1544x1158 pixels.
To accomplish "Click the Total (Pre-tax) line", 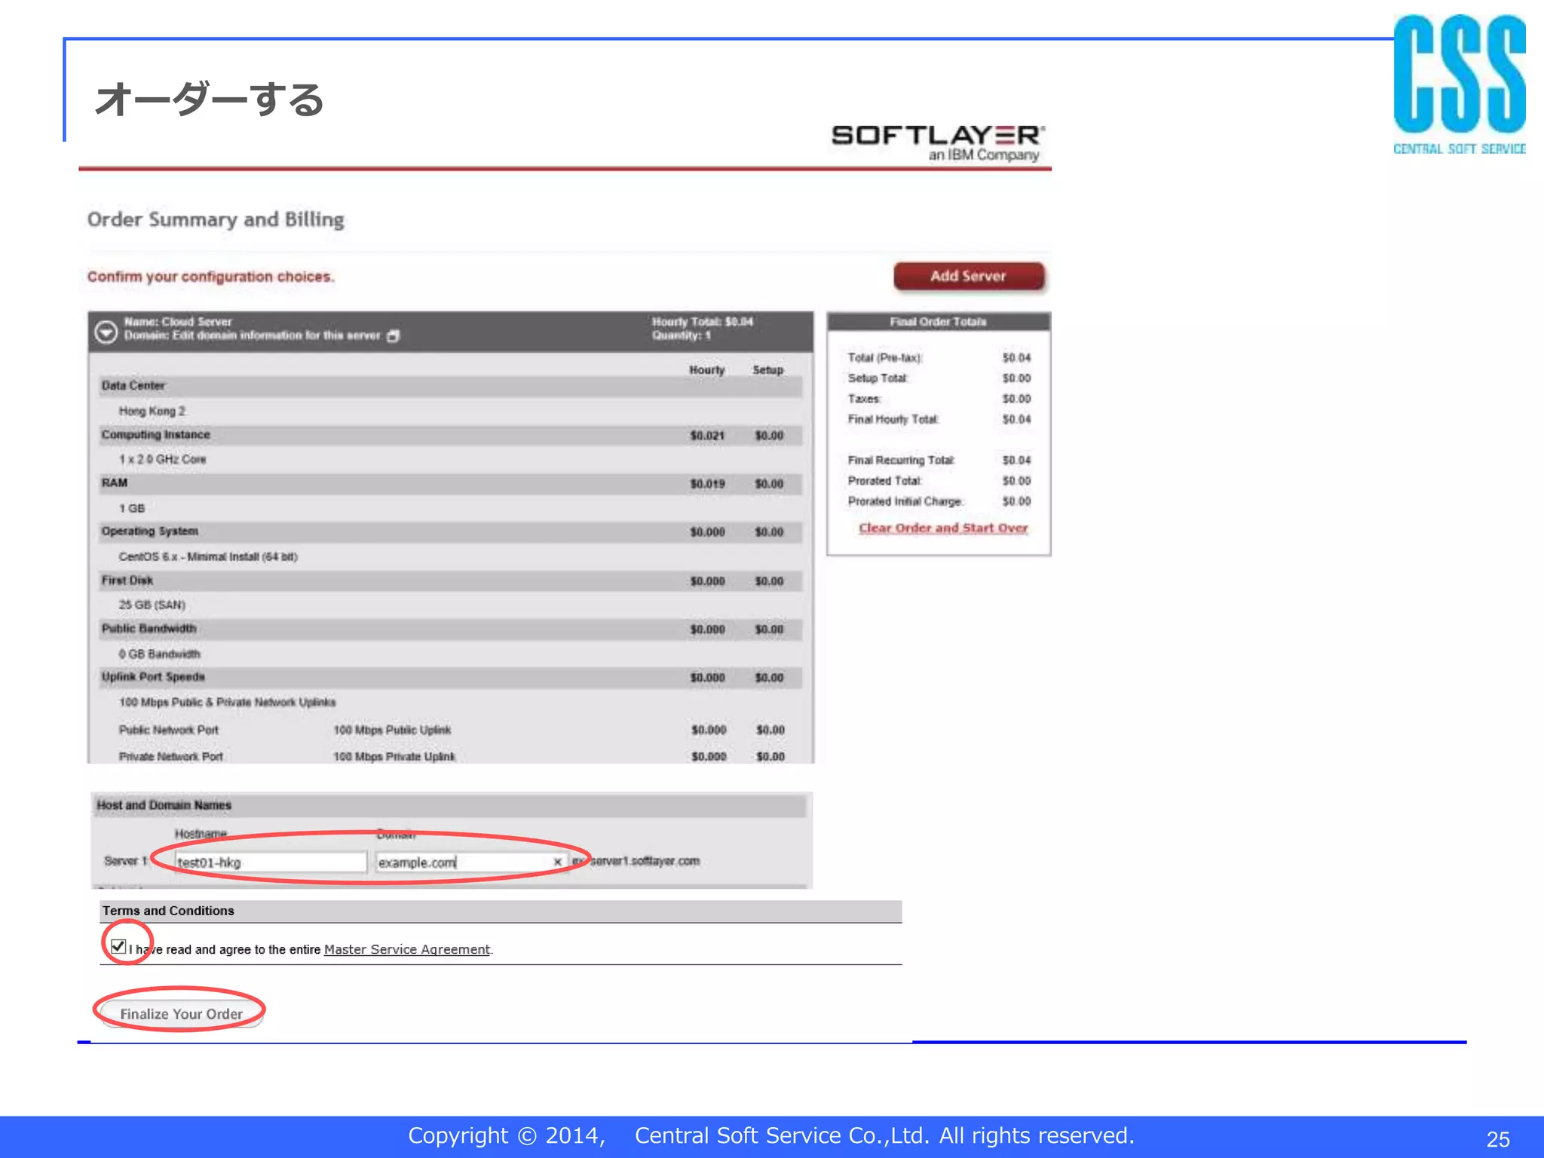I will click(939, 357).
